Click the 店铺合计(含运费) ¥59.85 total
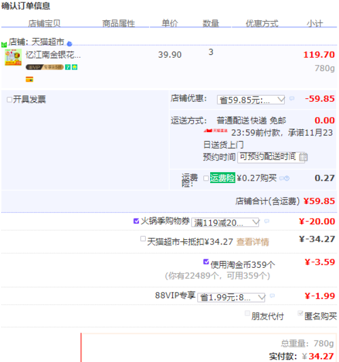Viewport: 339px width, 362px height. point(285,201)
